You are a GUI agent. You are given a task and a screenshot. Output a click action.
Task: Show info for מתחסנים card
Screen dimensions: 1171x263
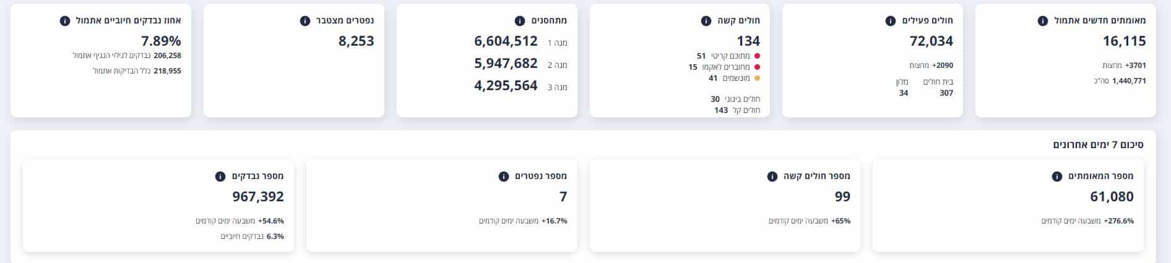520,20
